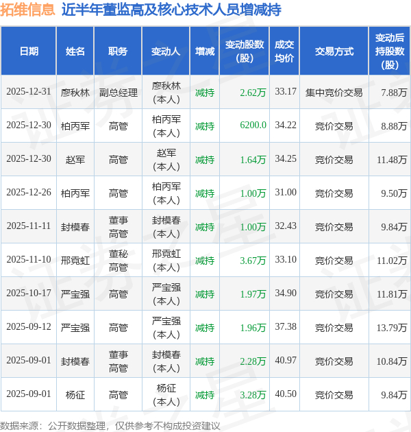Image resolution: width=411 pixels, height=432 pixels.
Task: Select the 职务 column header
Action: point(118,51)
